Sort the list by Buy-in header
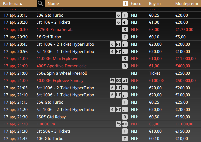201x142 pixels. (x=155, y=4)
